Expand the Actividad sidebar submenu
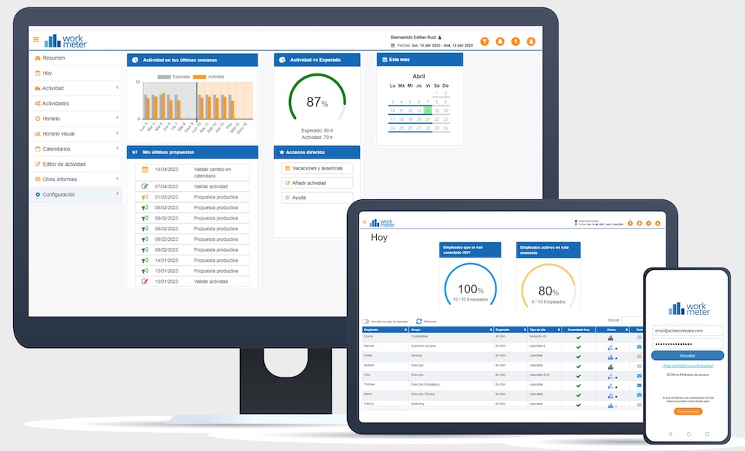Viewport: 745px width, 451px height. 117,88
